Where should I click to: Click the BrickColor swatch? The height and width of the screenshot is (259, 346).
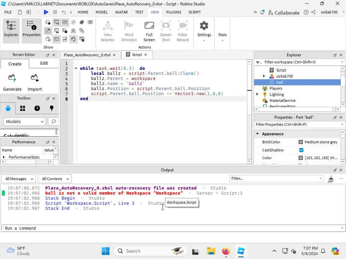click(x=300, y=142)
